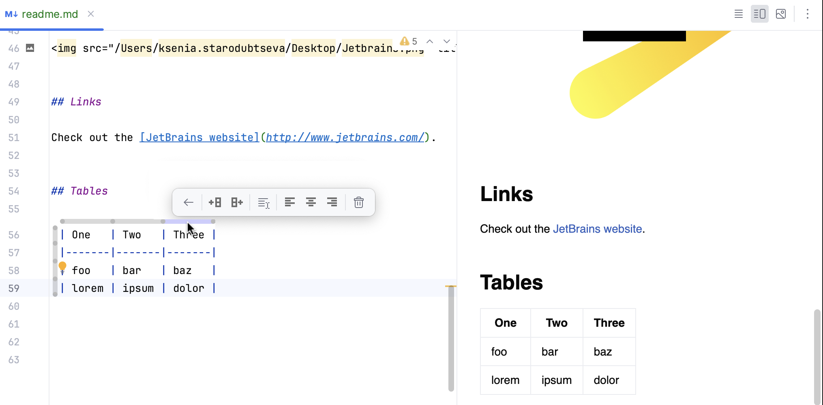Jump to next warning with the down chevron
The height and width of the screenshot is (405, 823).
(x=446, y=41)
